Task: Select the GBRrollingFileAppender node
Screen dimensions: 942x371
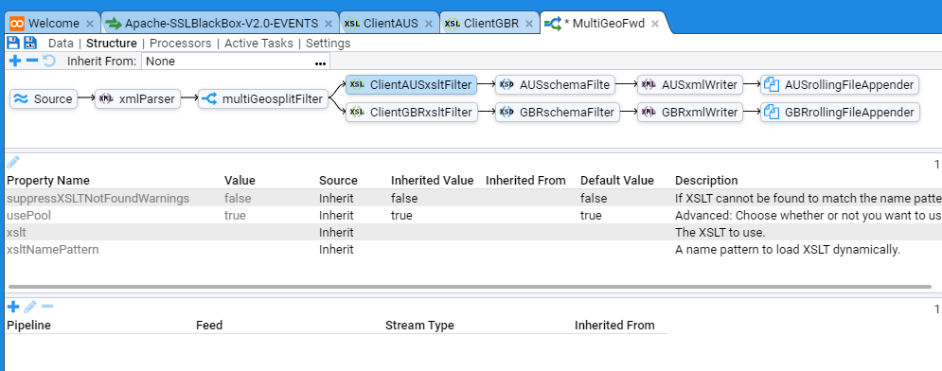Action: pos(840,113)
